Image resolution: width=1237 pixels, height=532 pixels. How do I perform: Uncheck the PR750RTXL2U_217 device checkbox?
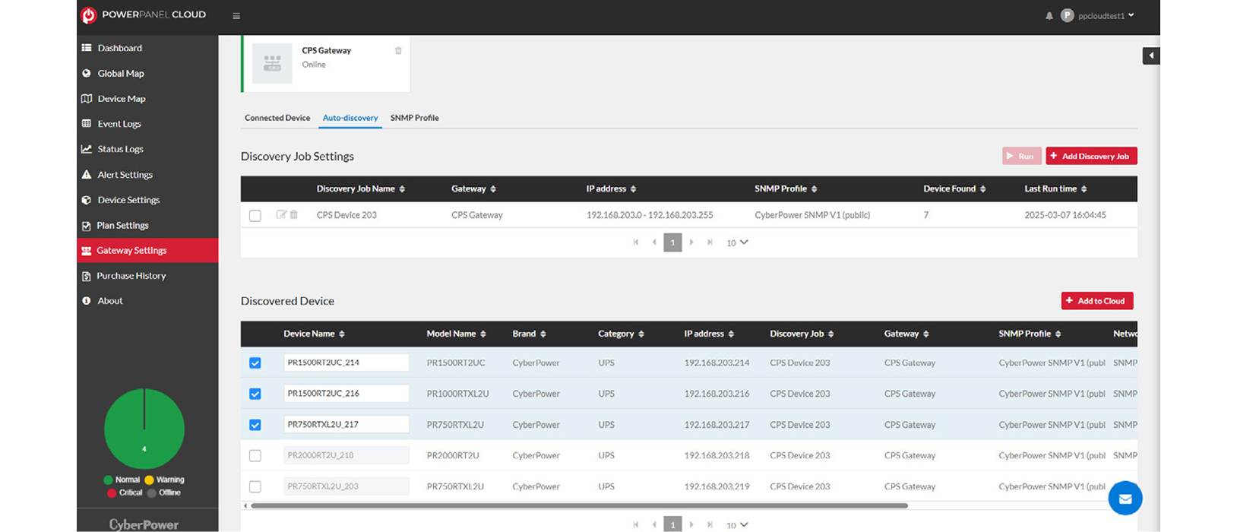point(255,426)
